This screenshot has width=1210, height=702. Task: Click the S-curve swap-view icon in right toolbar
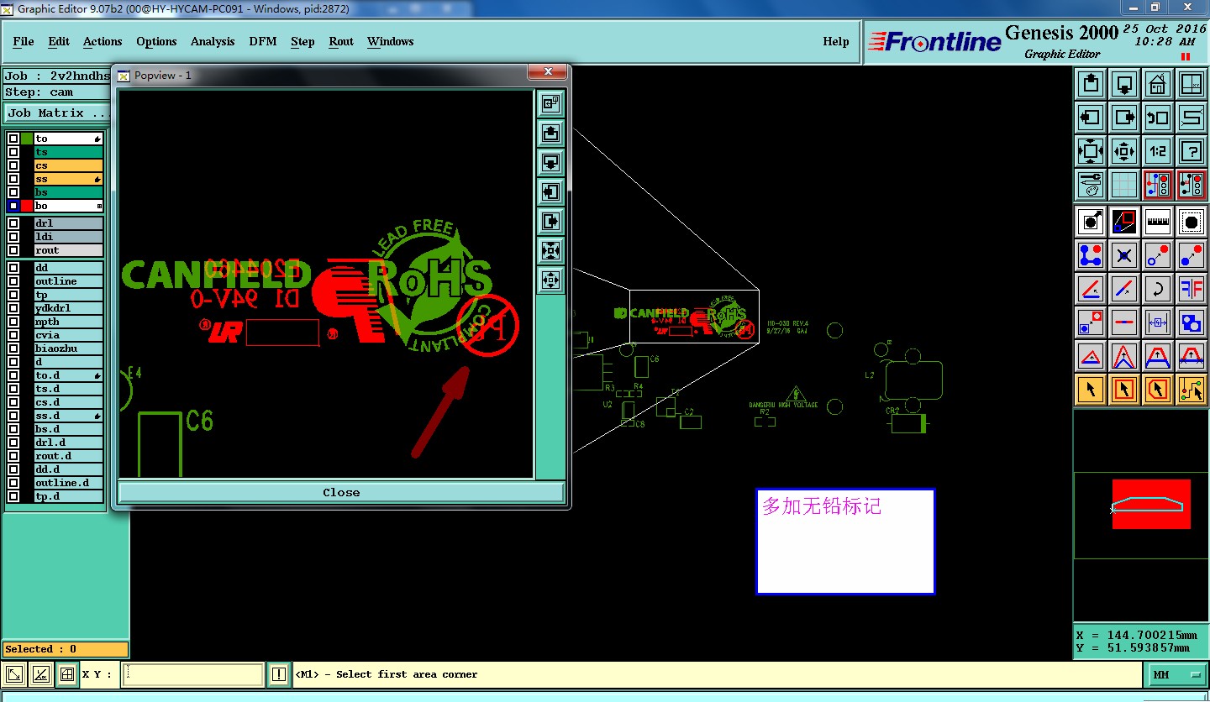click(x=1192, y=118)
